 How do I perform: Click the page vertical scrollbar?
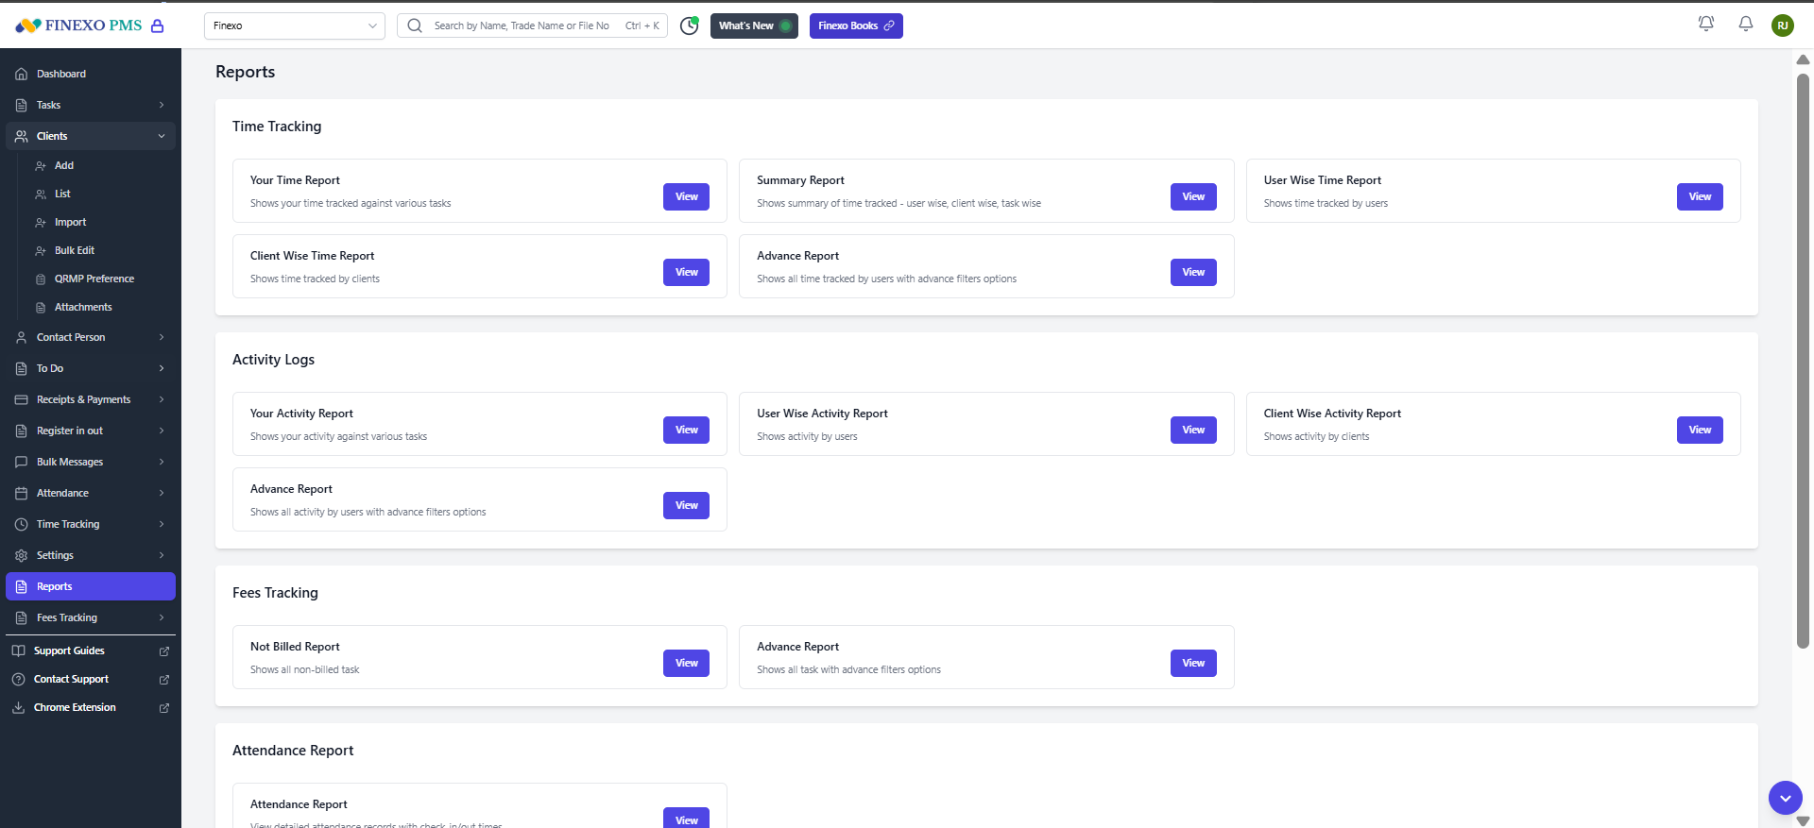1803,359
